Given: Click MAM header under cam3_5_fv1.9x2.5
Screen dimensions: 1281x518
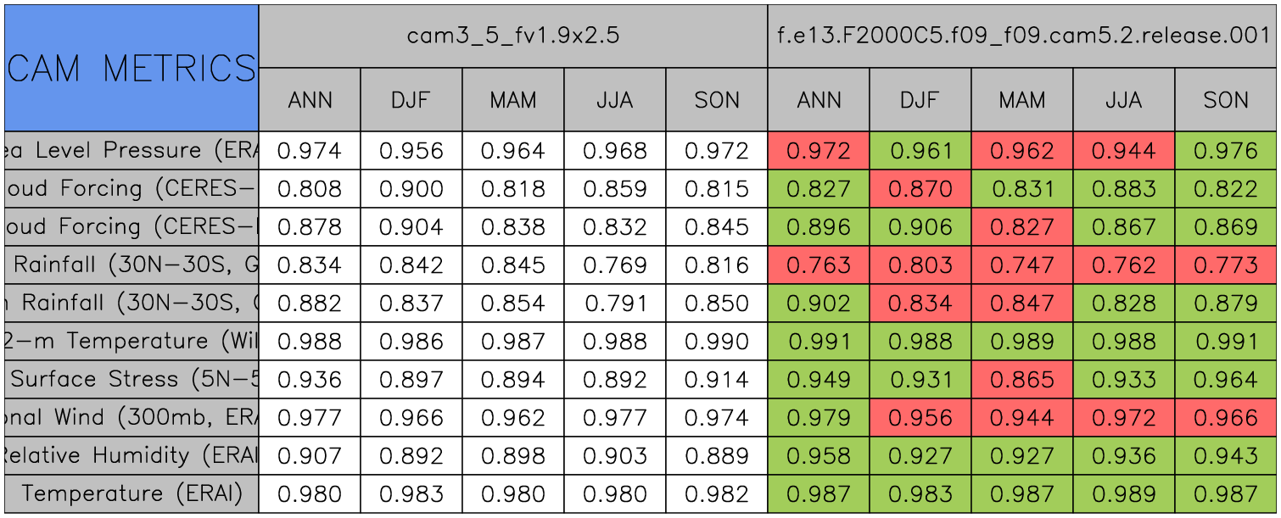Looking at the screenshot, I should point(512,100).
